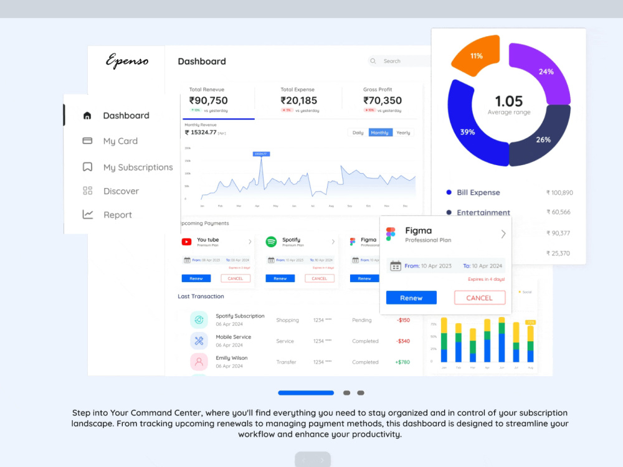
Task: Open Discover in the sidebar
Action: pyautogui.click(x=121, y=191)
